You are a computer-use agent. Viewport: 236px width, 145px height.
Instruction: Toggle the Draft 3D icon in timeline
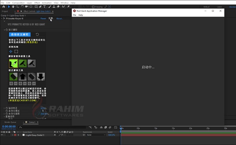[x=96, y=127]
